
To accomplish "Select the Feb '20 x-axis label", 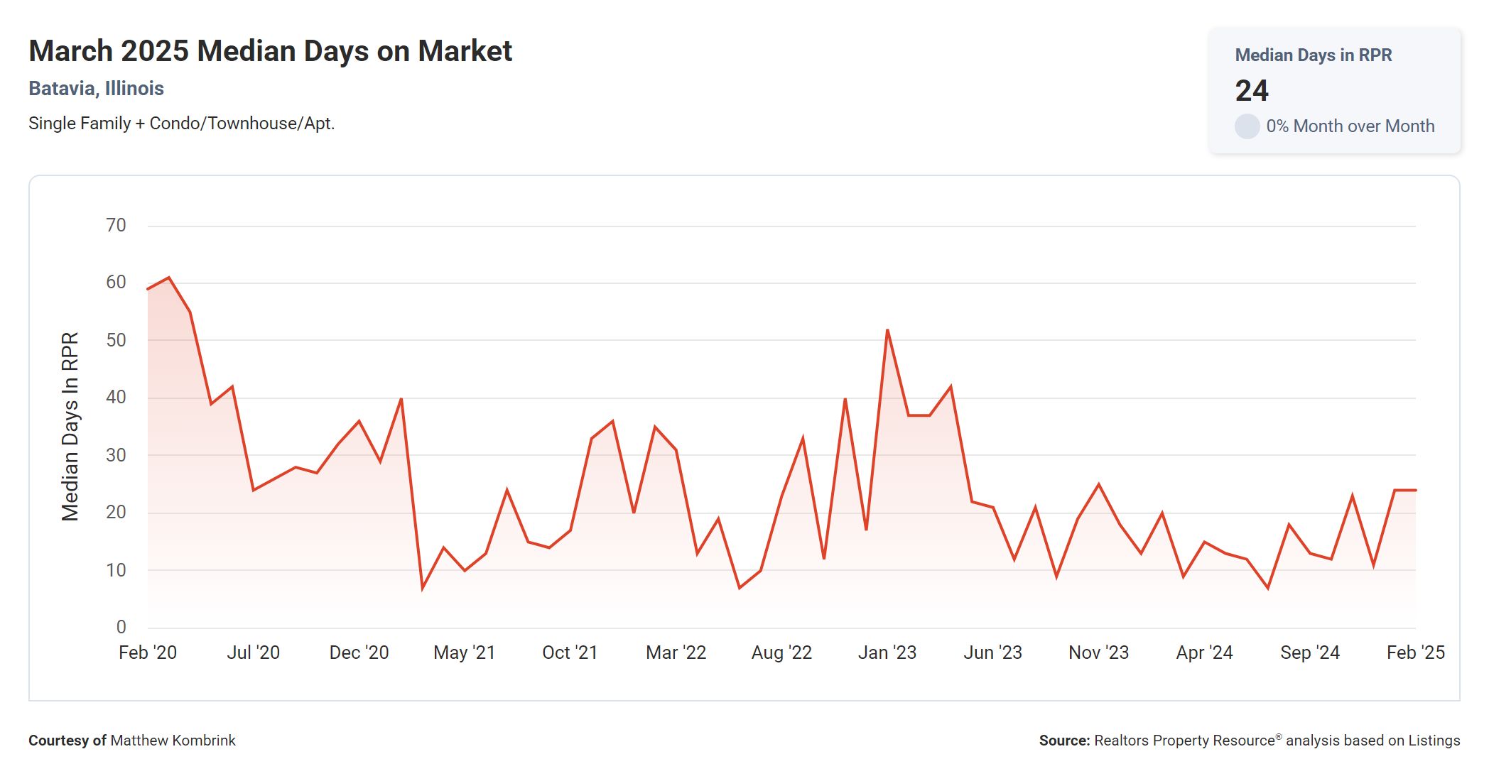I will coord(148,652).
